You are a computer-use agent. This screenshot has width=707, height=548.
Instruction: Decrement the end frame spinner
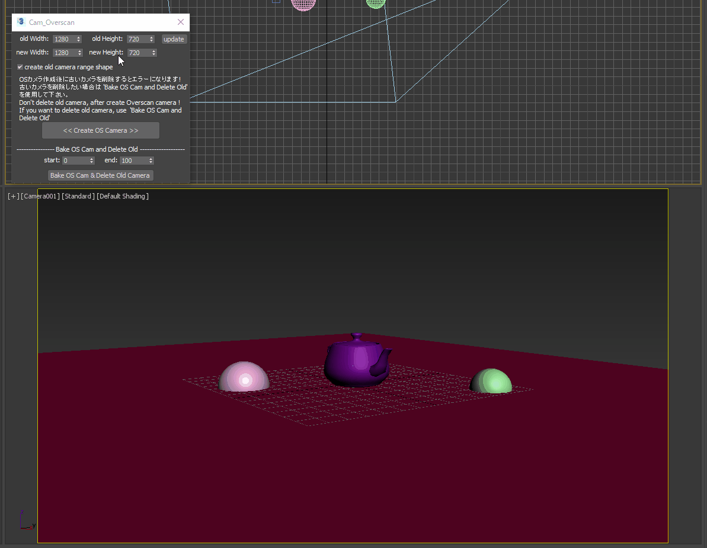click(151, 162)
